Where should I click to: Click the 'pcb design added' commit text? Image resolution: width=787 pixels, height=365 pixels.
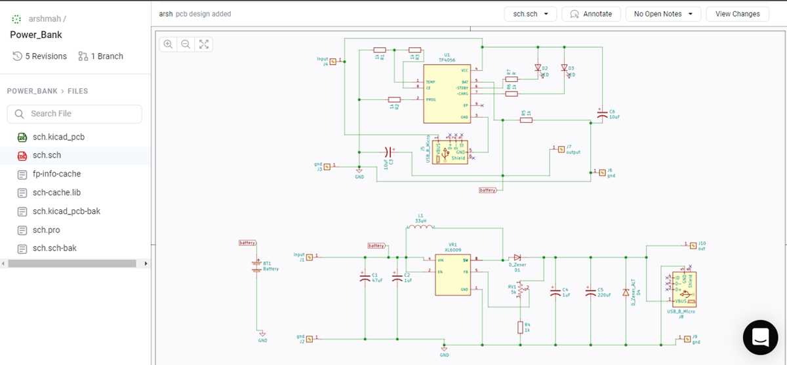[203, 14]
